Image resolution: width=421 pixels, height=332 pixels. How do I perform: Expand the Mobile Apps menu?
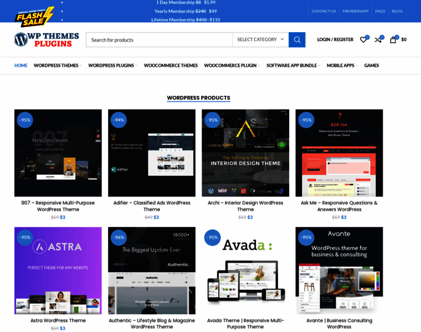click(x=342, y=65)
